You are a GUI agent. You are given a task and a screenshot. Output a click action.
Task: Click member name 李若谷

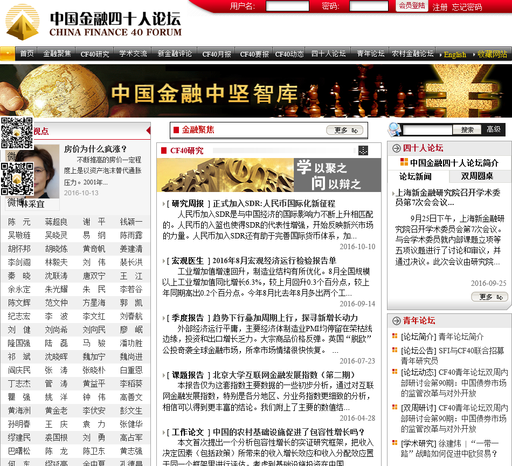132,290
